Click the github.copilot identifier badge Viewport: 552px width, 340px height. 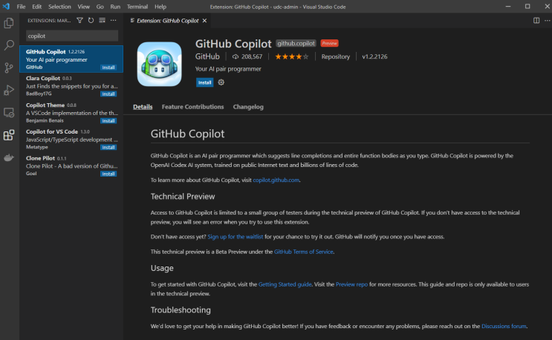[296, 44]
